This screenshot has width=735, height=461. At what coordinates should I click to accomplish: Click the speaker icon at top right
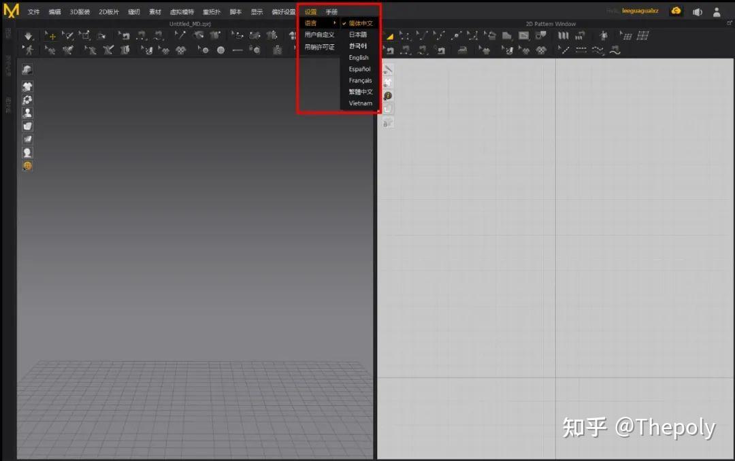(x=698, y=11)
